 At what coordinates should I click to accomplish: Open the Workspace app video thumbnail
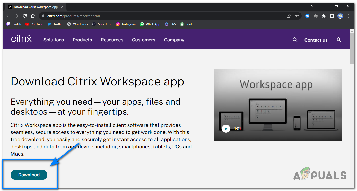[x=278, y=105]
